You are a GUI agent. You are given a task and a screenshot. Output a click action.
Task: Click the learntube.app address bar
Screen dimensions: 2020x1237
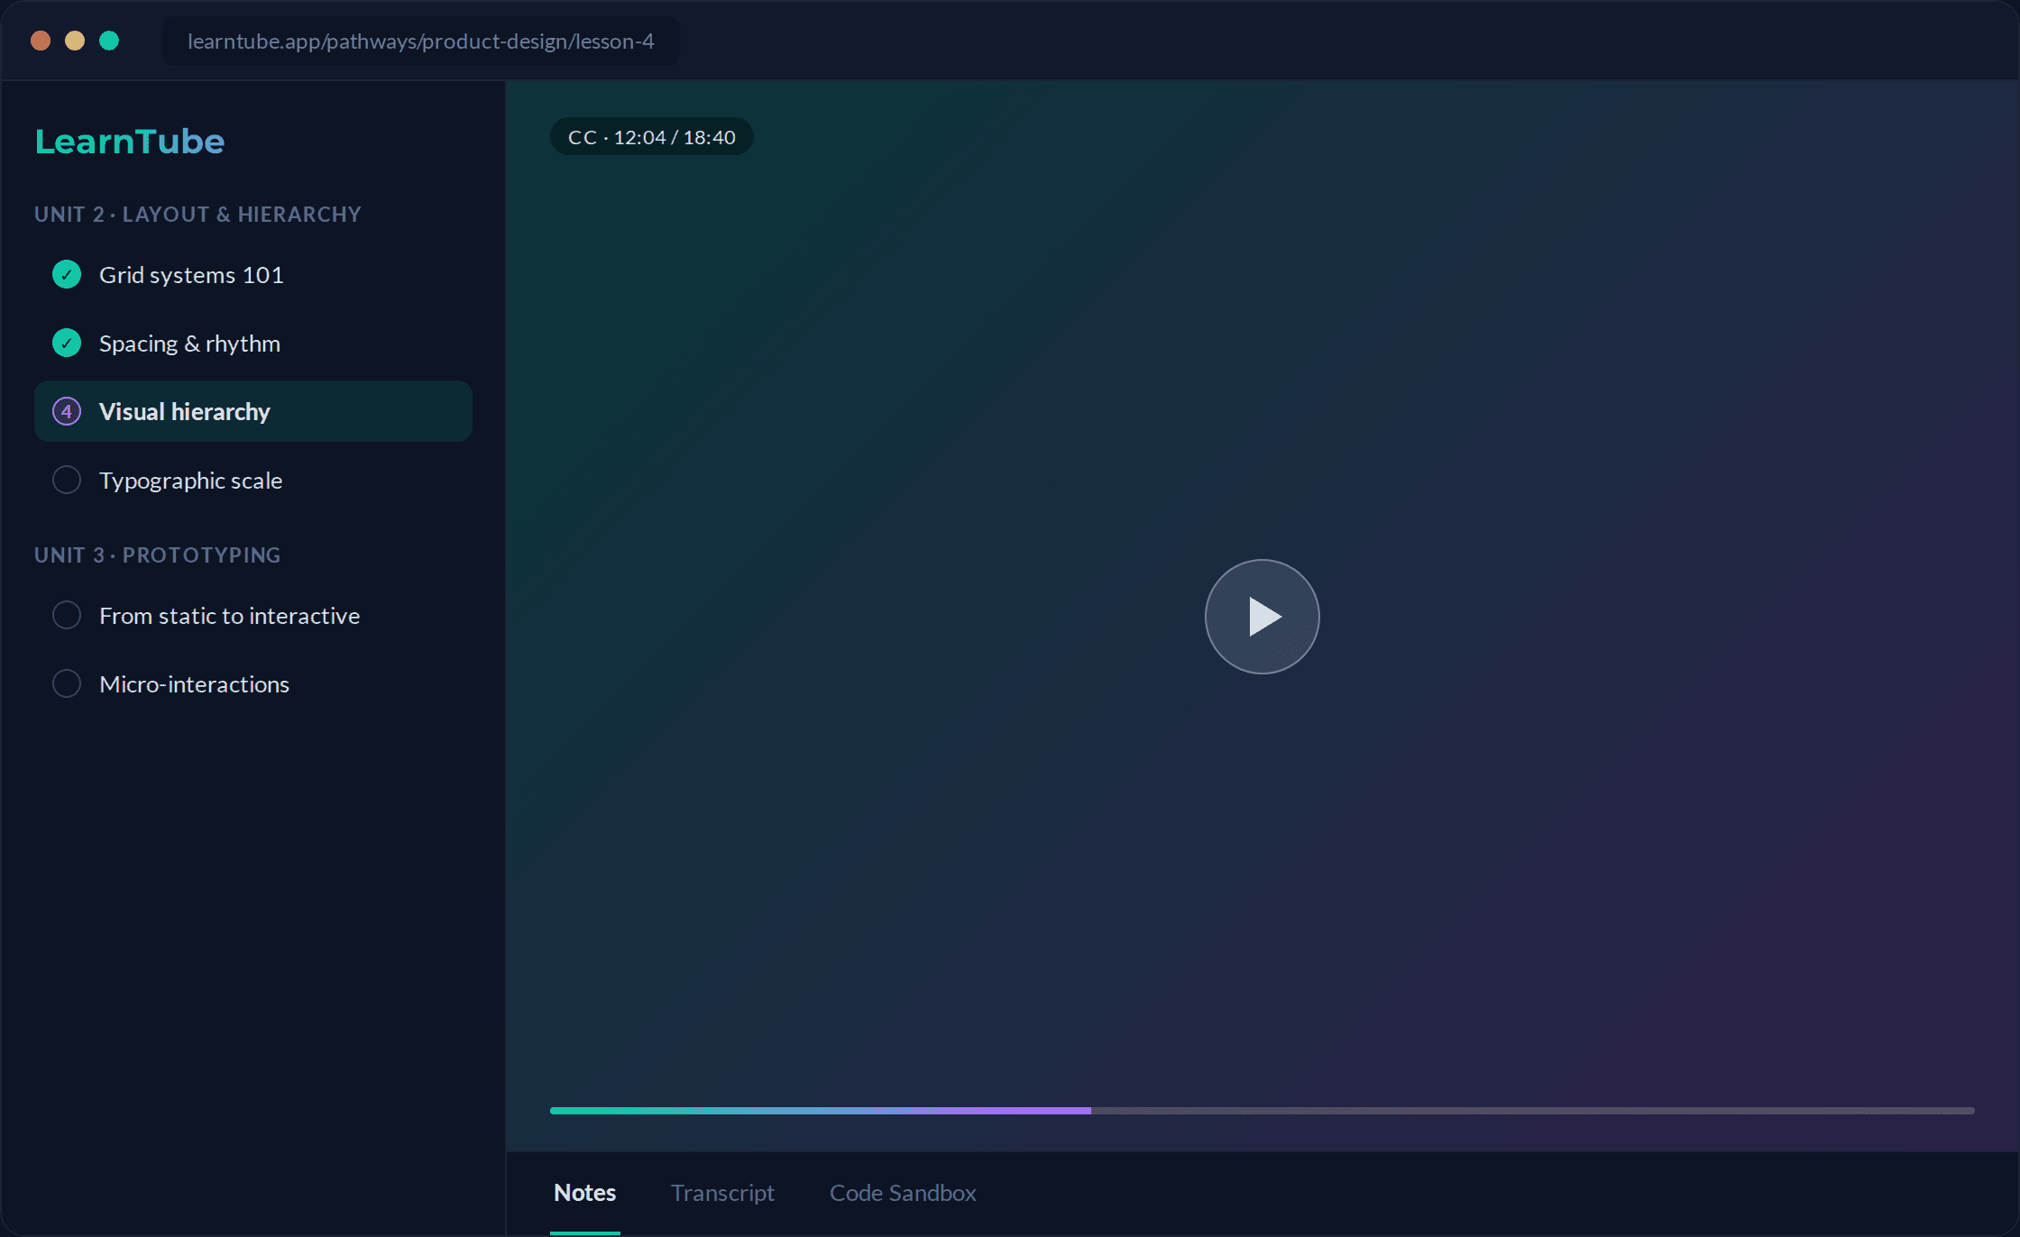coord(421,41)
